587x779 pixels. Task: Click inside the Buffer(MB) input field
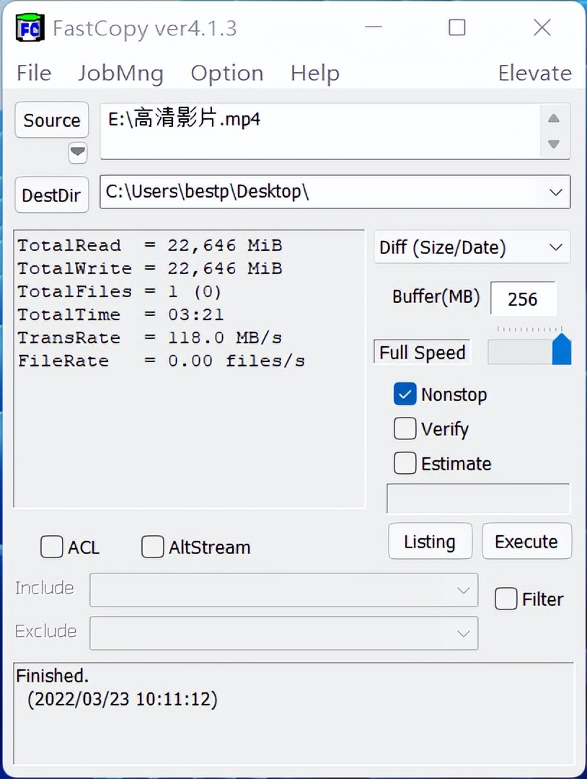pyautogui.click(x=524, y=299)
